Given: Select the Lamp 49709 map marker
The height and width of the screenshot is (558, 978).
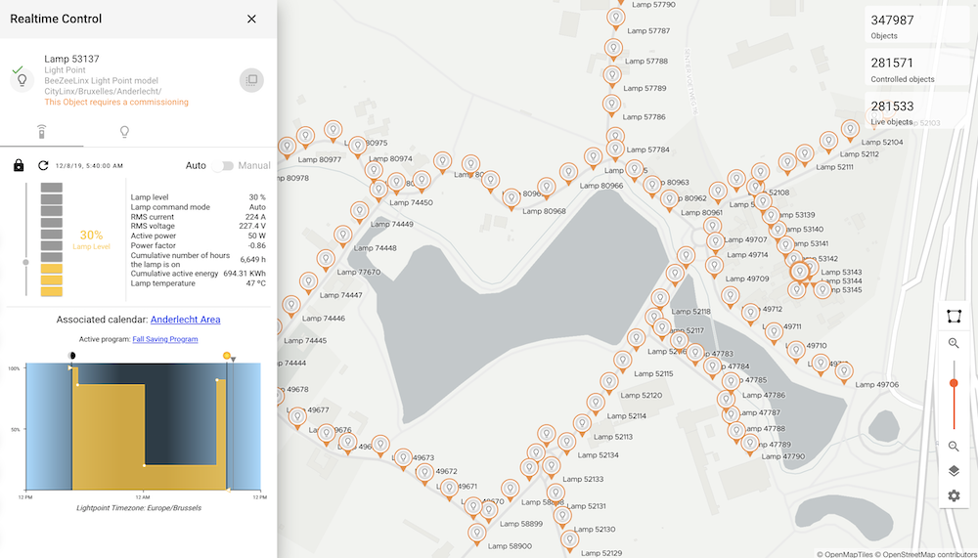Looking at the screenshot, I should (714, 268).
